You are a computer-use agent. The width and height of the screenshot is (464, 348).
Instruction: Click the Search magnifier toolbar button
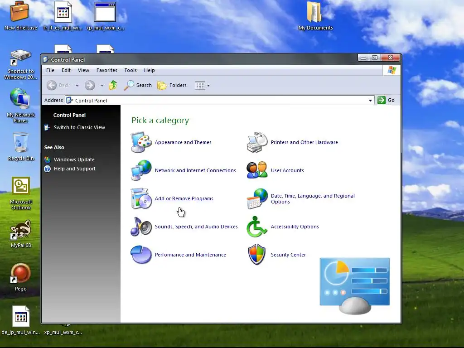click(138, 85)
